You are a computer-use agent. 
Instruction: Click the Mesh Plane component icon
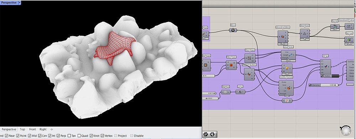(x=231, y=65)
